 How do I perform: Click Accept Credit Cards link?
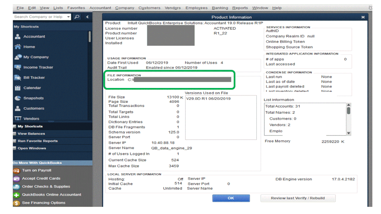point(41,178)
